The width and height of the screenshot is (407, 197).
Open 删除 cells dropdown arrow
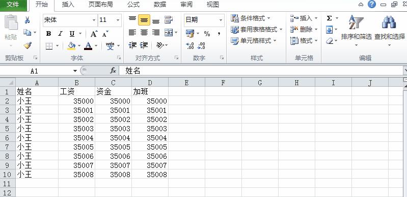(316, 30)
